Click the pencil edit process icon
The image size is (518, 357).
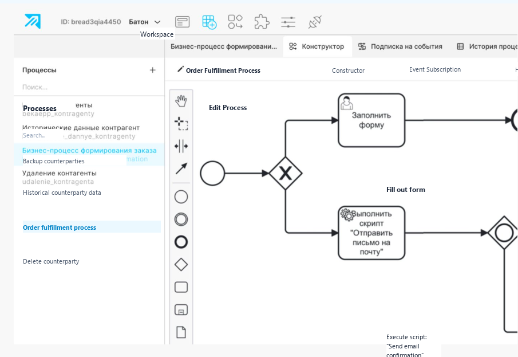(x=180, y=69)
